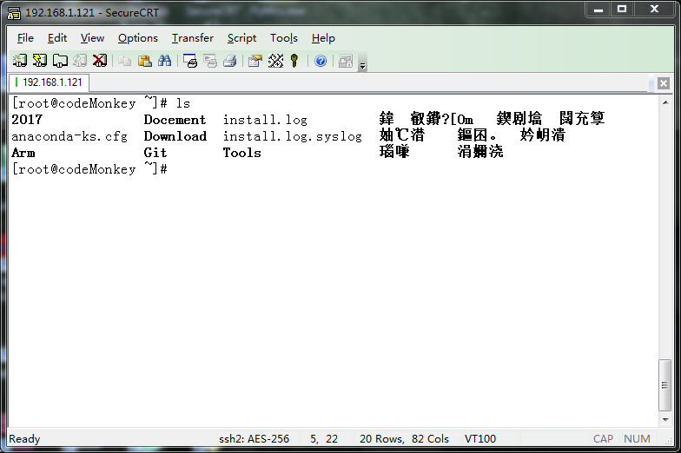Click the 'Ready' status bar text
This screenshot has width=681, height=453.
[24, 439]
